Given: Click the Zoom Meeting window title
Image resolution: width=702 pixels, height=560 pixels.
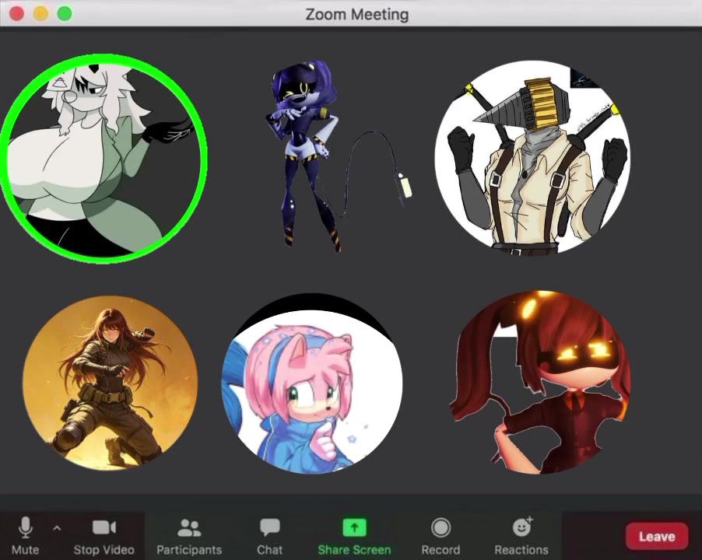Looking at the screenshot, I should pos(356,14).
